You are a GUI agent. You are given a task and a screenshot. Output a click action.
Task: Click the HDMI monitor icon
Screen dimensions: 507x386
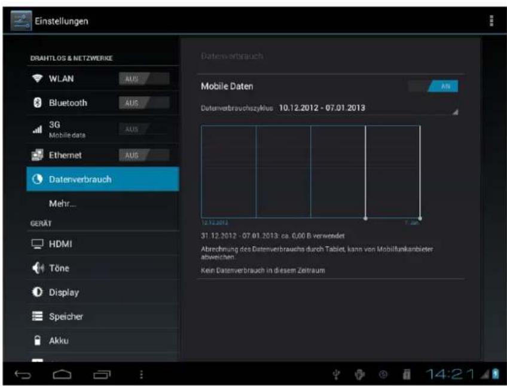point(38,244)
